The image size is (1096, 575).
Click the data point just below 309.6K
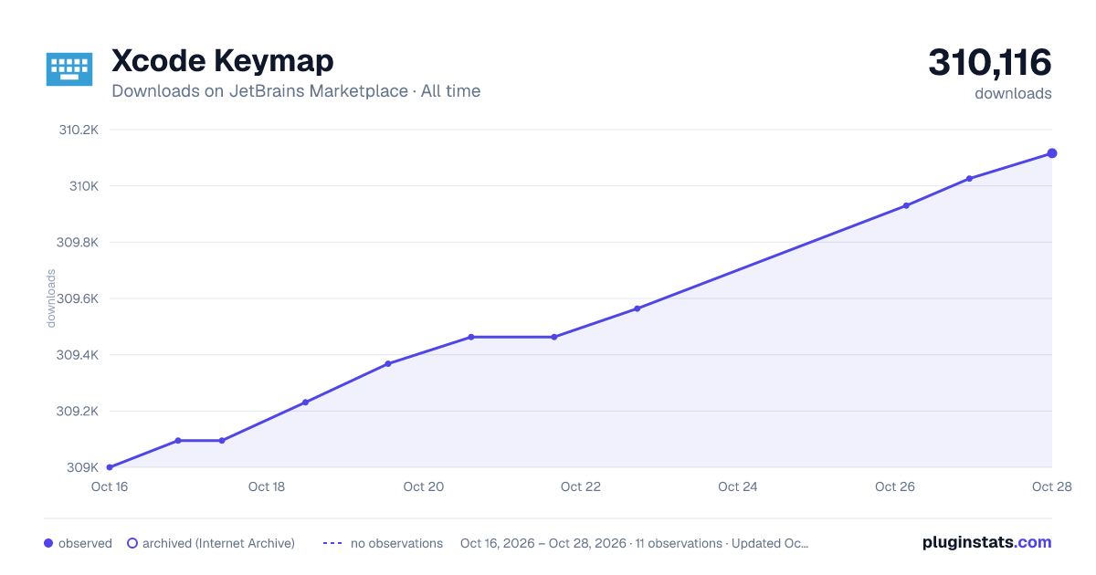tap(637, 308)
